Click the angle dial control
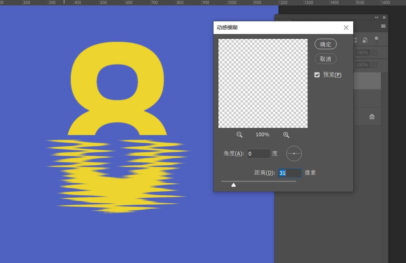The height and width of the screenshot is (263, 406). [x=294, y=154]
